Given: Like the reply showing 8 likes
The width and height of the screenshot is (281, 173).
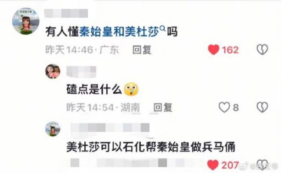Looking at the screenshot, I should 224,107.
